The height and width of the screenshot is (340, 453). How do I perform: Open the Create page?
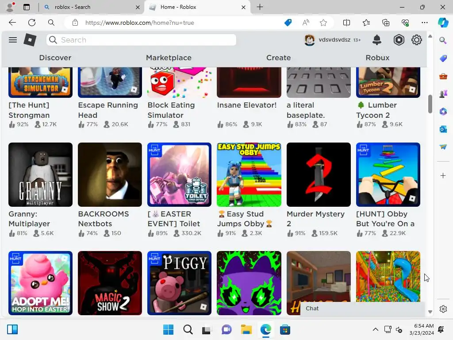pyautogui.click(x=279, y=58)
